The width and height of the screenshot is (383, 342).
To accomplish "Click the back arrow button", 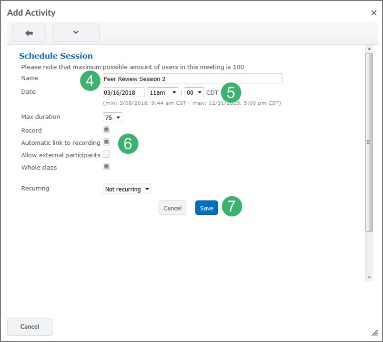I will pos(29,33).
